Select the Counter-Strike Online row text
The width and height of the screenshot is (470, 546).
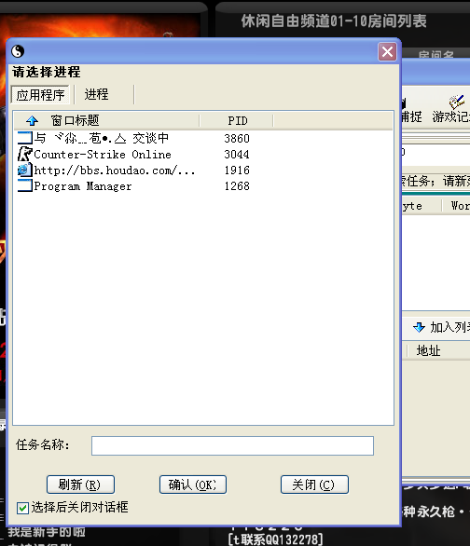[x=103, y=155]
